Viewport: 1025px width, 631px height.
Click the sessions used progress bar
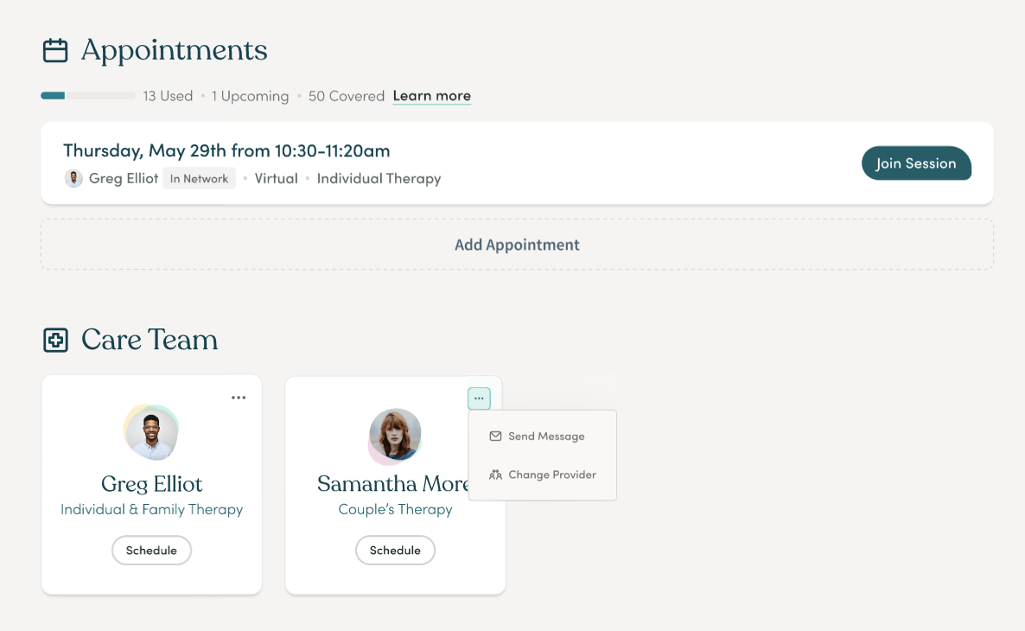[88, 96]
